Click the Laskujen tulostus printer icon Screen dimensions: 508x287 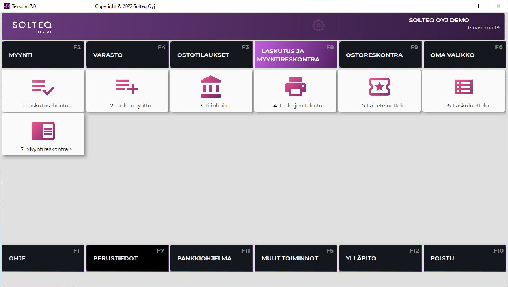295,87
